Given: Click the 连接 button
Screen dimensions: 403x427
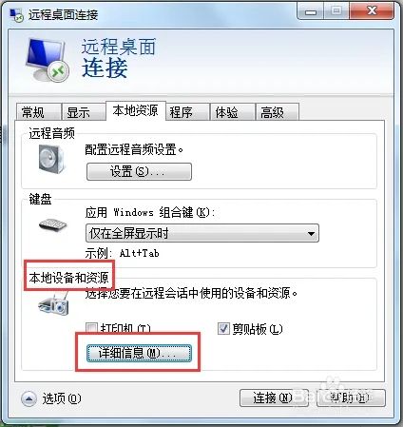Looking at the screenshot, I should coord(274,398).
